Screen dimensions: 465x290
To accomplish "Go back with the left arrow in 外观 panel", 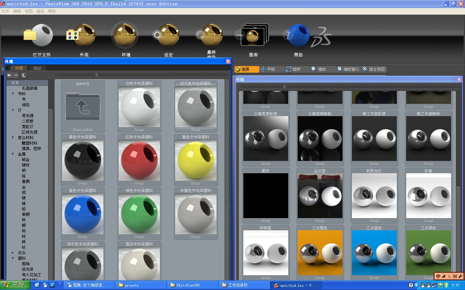I will (9, 75).
